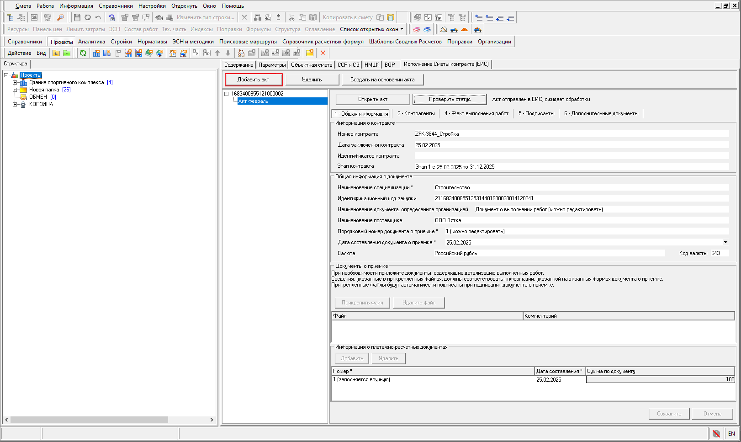Viewport: 741px width, 442px height.
Task: Click the orange bricks materials icon
Action: tap(465, 30)
